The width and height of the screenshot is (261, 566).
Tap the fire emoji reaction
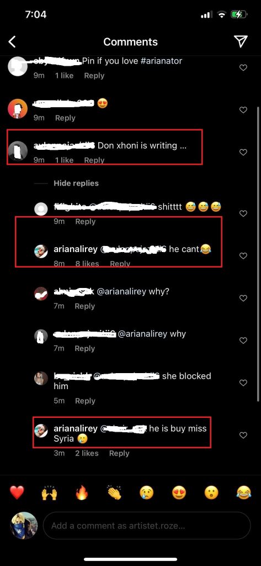tap(82, 492)
